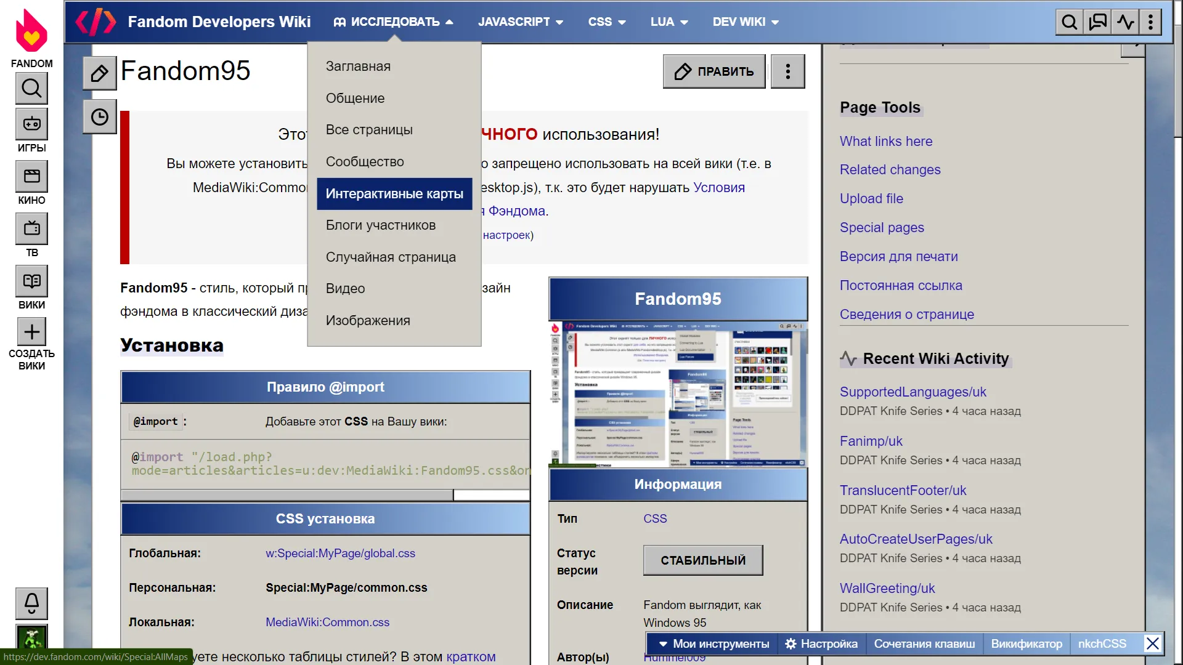Image resolution: width=1183 pixels, height=665 pixels.
Task: Click the СТАБИЛЬНЫЙ status button
Action: [703, 560]
